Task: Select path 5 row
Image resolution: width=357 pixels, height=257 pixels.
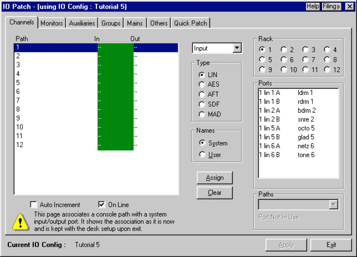Action: [96, 83]
